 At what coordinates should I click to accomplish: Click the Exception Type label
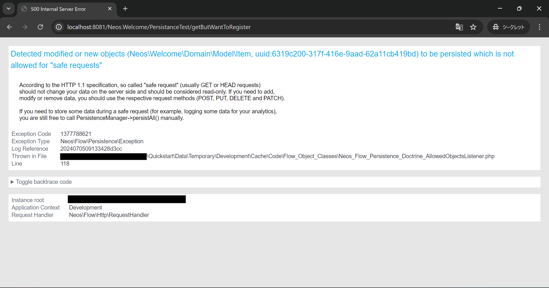coord(31,141)
